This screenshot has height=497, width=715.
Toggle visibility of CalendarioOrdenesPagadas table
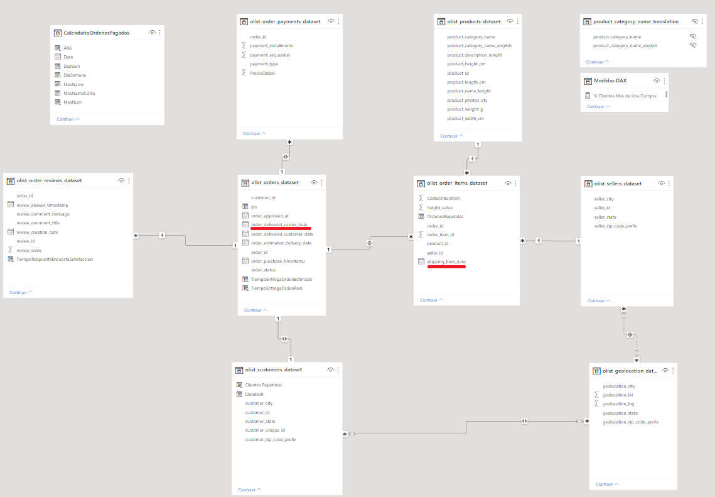click(153, 33)
